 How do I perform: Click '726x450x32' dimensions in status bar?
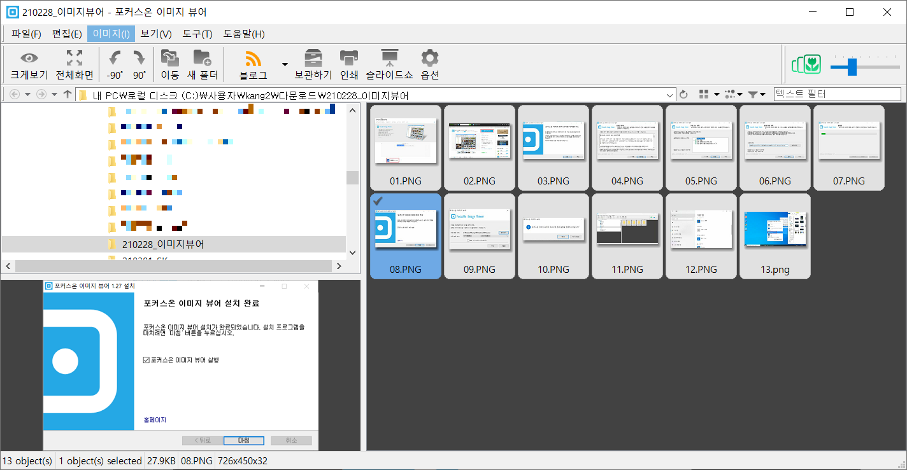click(x=243, y=460)
